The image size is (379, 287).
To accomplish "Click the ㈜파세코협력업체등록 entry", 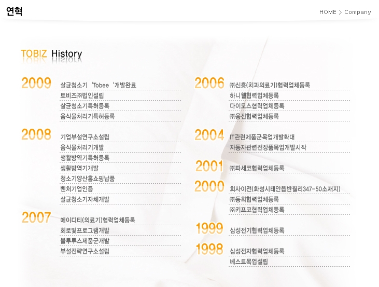I will click(x=257, y=168).
